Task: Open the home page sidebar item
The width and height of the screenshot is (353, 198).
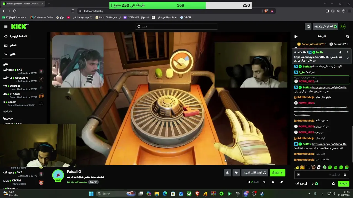Action: point(16,36)
